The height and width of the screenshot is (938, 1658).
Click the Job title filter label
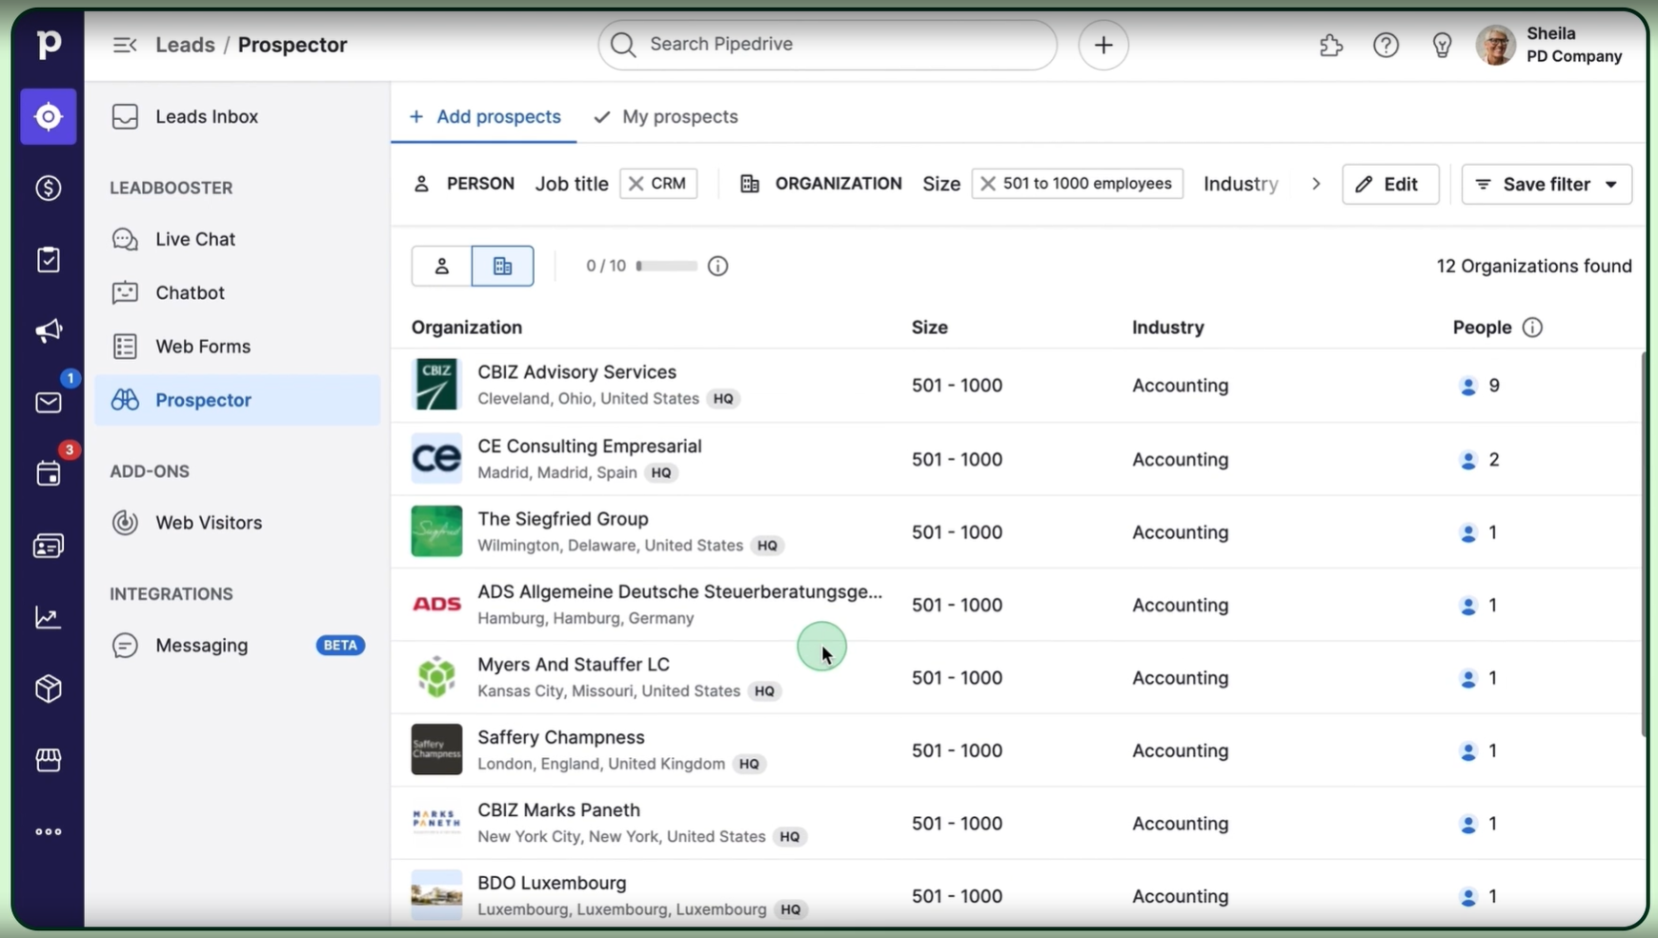tap(572, 184)
